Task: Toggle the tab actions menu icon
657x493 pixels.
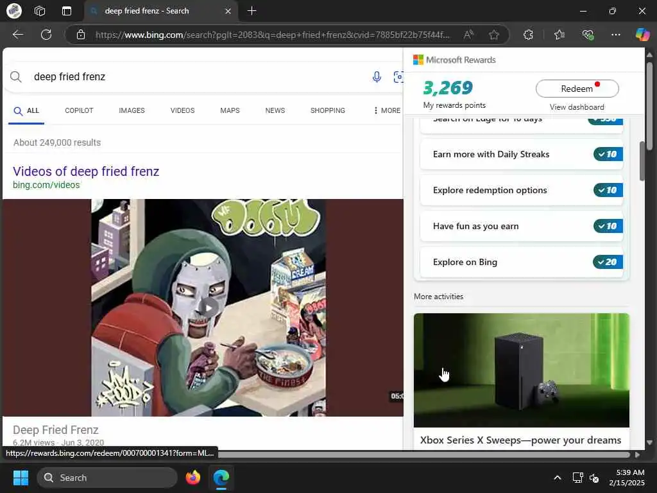Action: click(67, 11)
